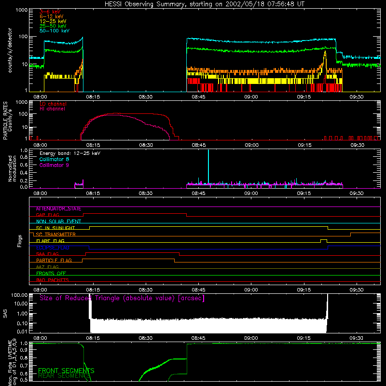Select the 50-100 keV legend label
Viewport: 386px width, 386px height.
pos(55,31)
